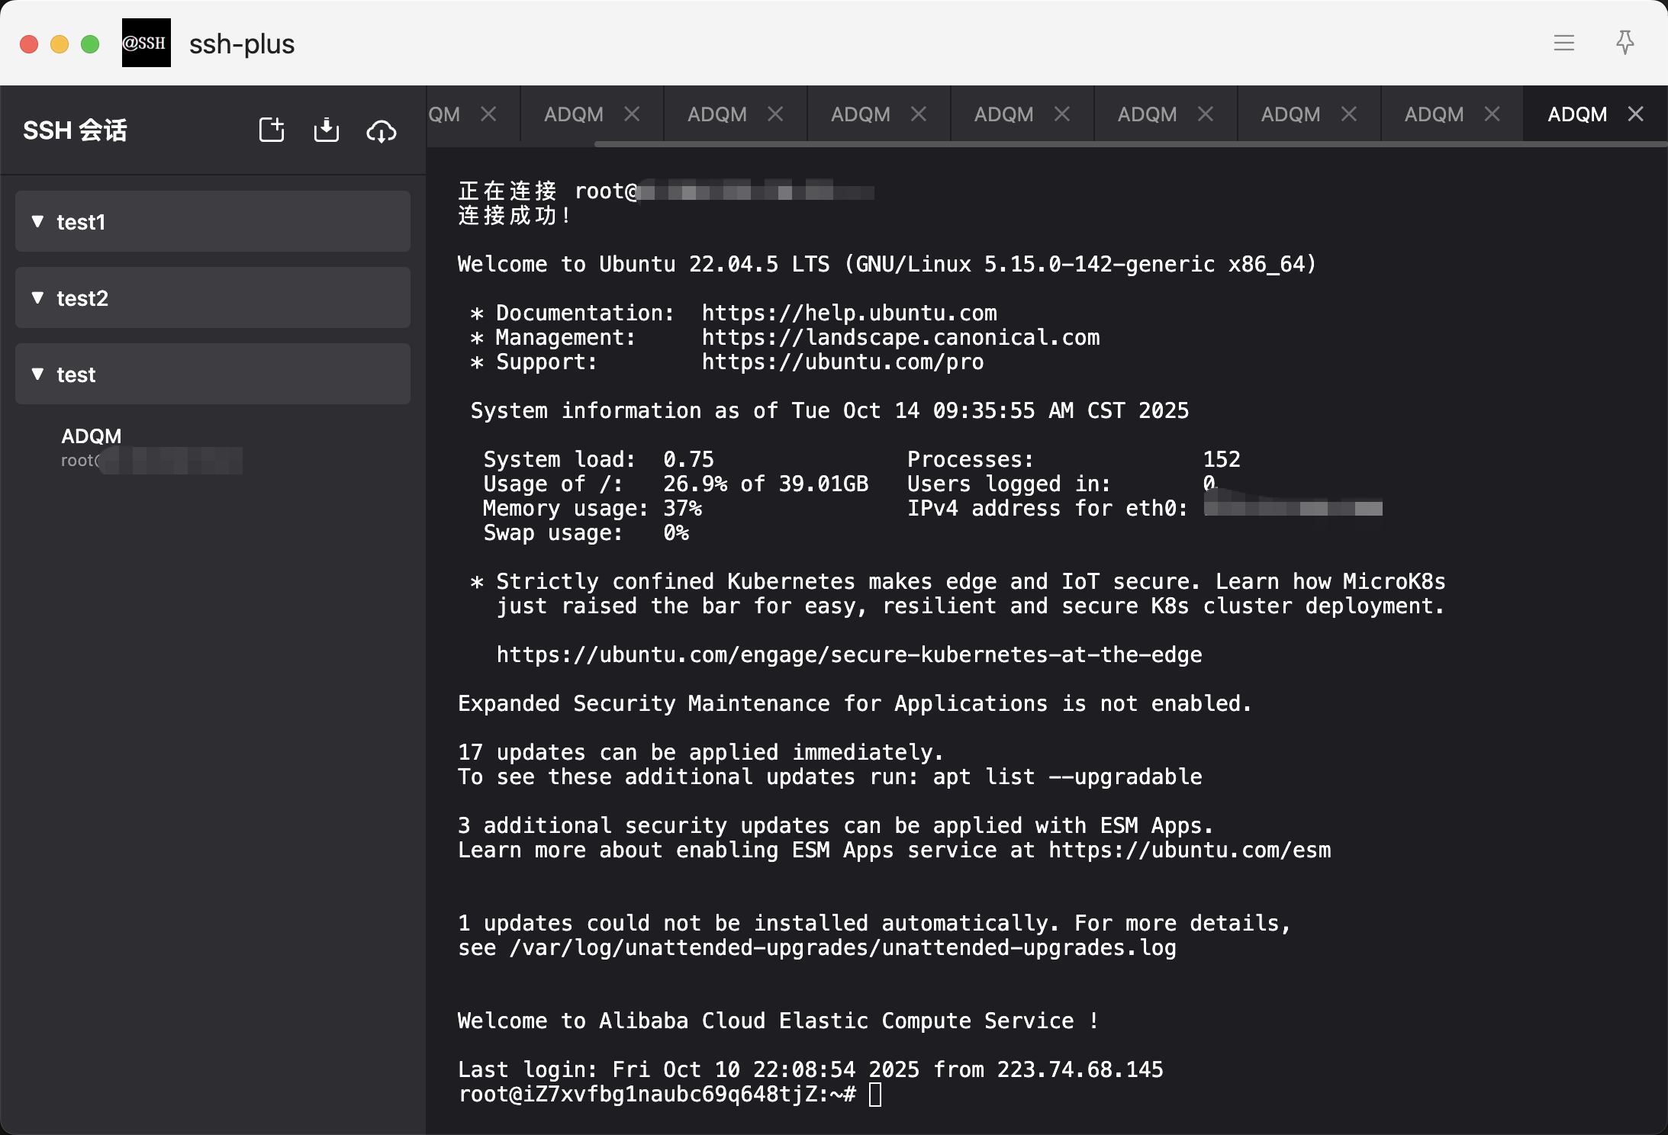Screen dimensions: 1668x1135
Task: Click the import sessions download icon
Action: pos(327,130)
